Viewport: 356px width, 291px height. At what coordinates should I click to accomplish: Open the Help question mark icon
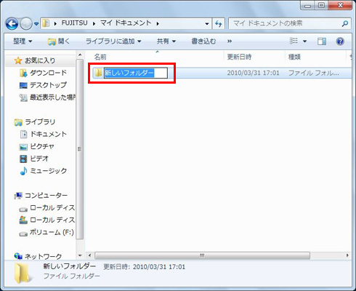[340, 41]
